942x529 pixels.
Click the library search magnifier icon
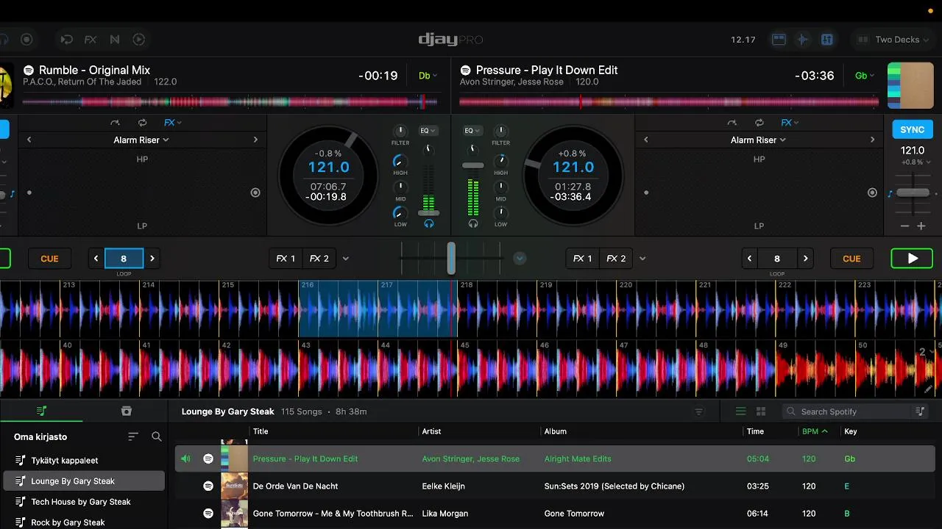(157, 436)
